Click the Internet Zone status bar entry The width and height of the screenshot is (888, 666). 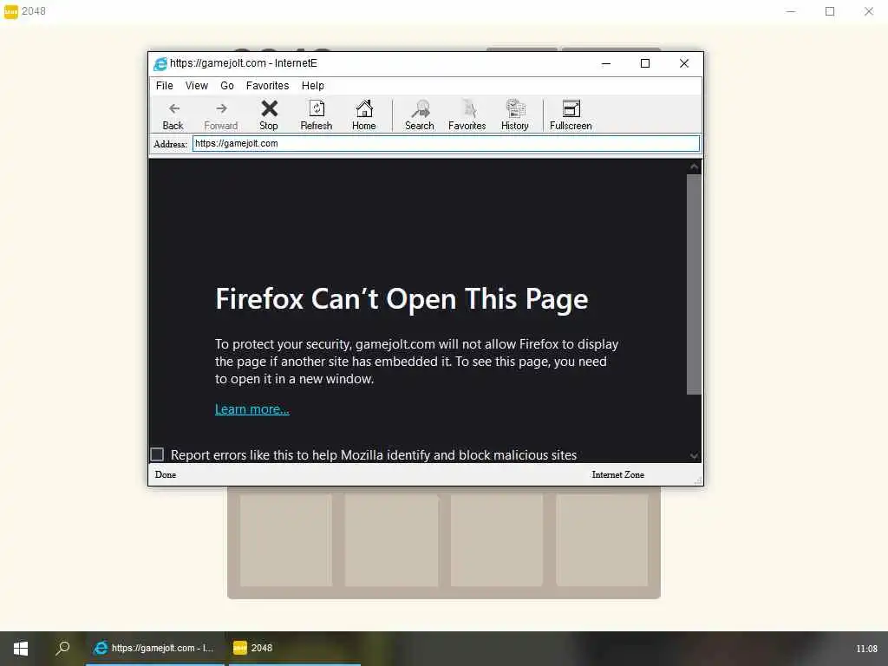pyautogui.click(x=617, y=474)
